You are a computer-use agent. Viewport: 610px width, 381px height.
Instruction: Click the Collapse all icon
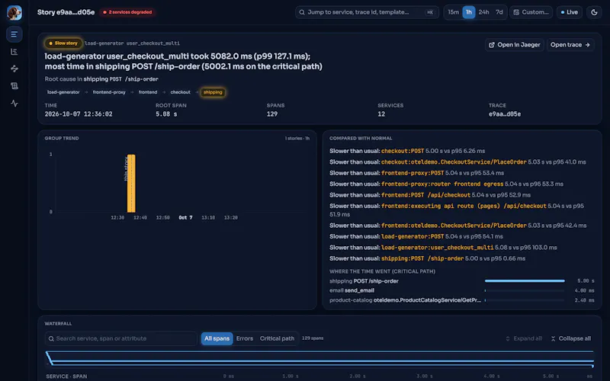coord(553,338)
